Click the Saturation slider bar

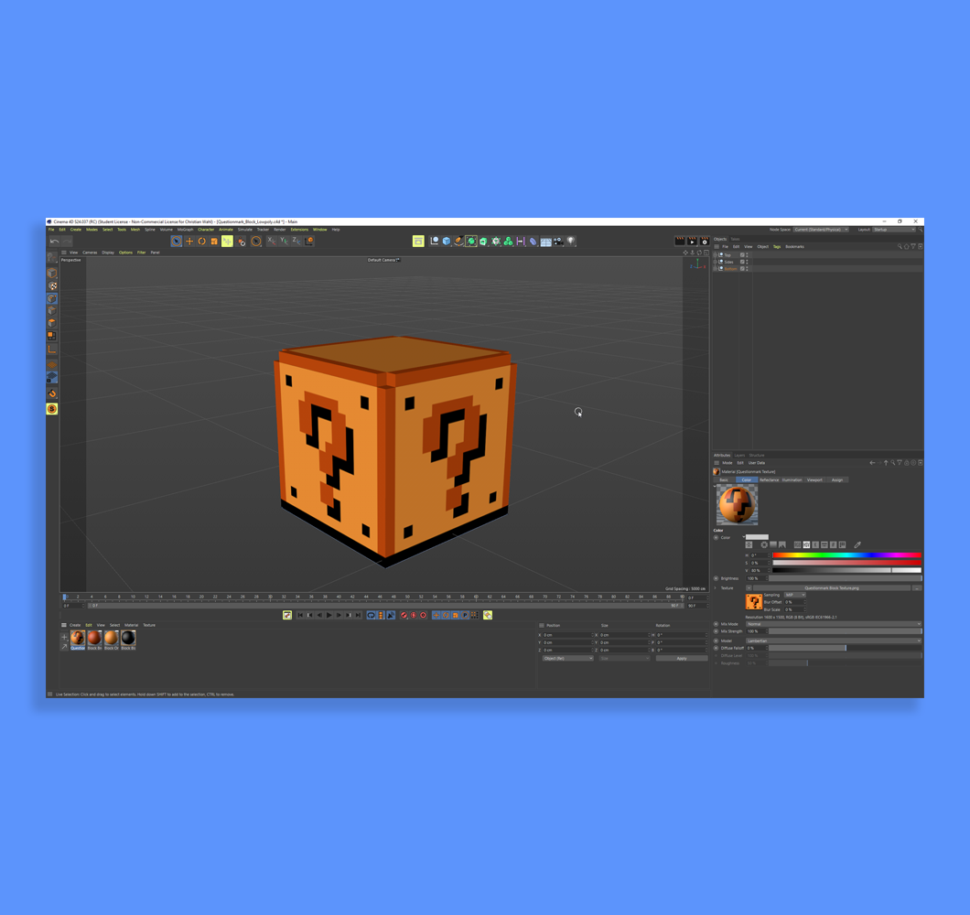[846, 563]
